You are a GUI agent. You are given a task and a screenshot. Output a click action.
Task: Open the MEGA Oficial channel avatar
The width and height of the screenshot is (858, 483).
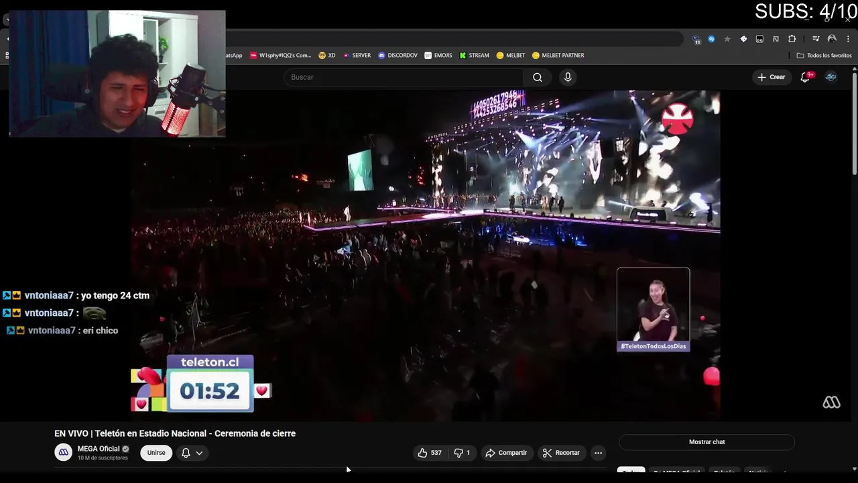point(63,453)
